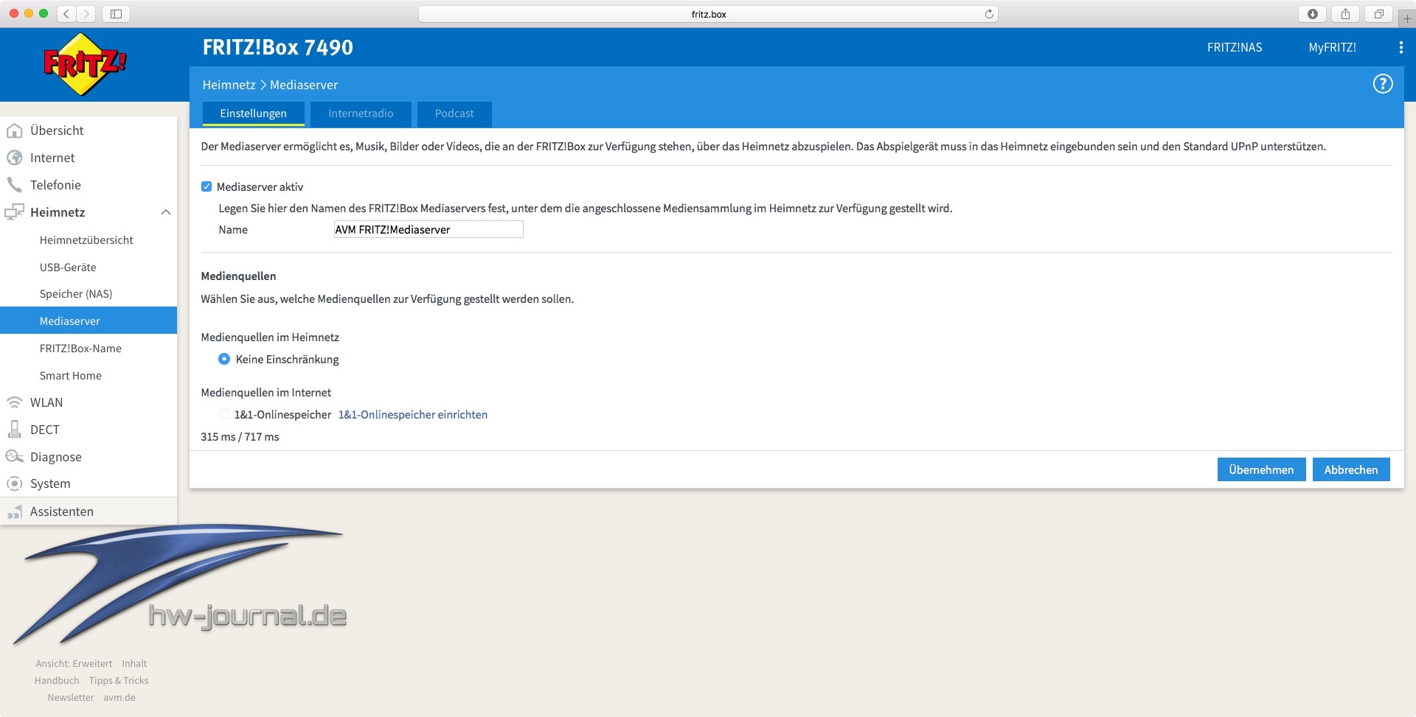
Task: Open help via the question mark icon
Action: 1382,84
